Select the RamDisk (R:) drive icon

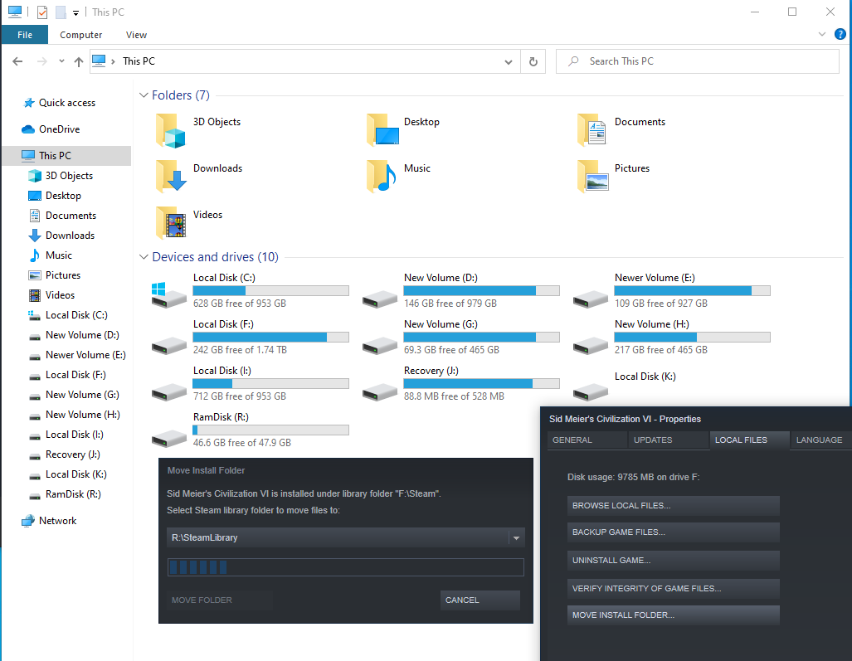pos(169,437)
